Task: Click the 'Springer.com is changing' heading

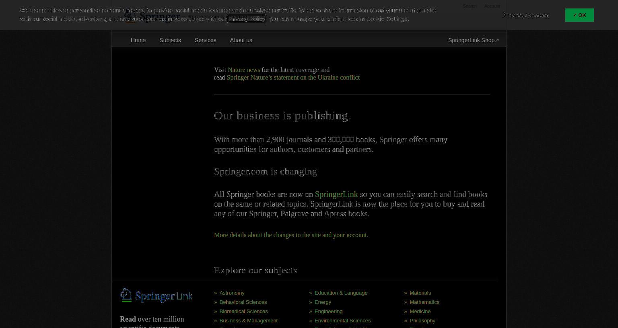Action: pyautogui.click(x=266, y=172)
